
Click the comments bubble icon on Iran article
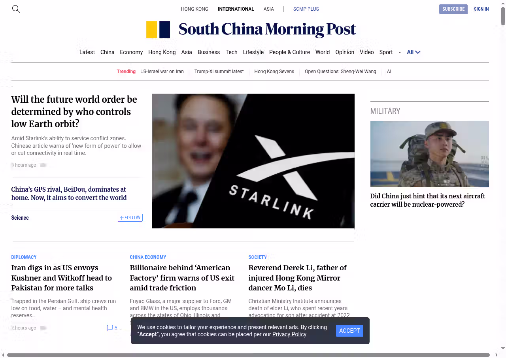point(110,328)
